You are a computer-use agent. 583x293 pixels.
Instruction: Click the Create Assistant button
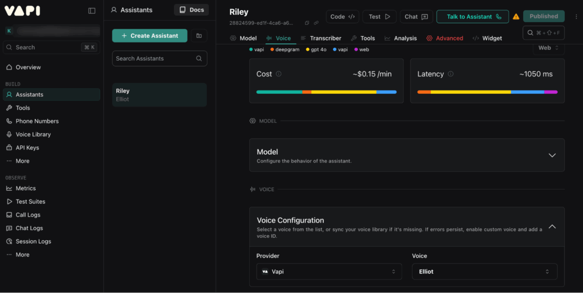[149, 36]
